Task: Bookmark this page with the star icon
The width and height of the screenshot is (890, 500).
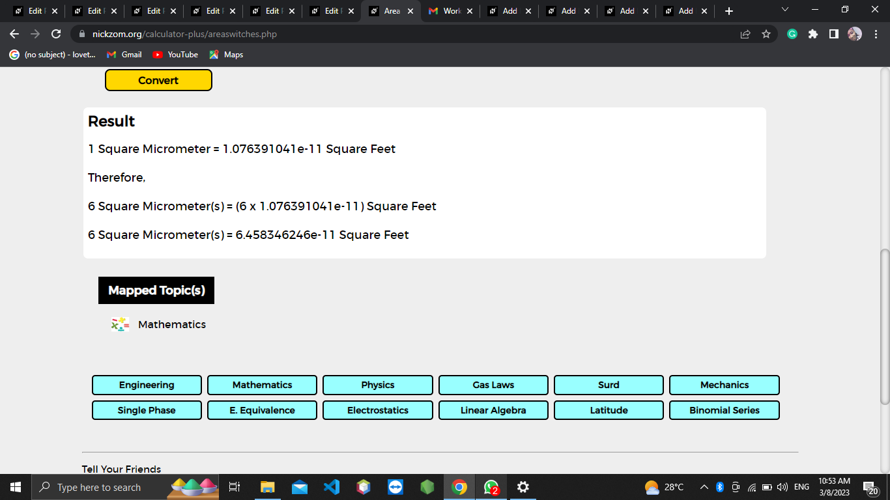Action: (766, 34)
